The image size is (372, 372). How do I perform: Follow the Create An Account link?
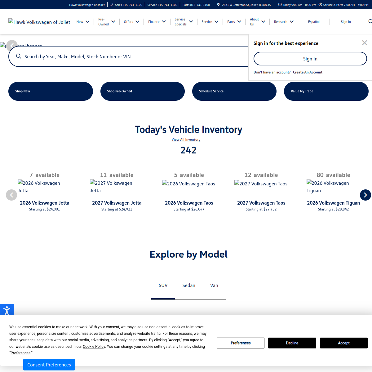pyautogui.click(x=308, y=72)
